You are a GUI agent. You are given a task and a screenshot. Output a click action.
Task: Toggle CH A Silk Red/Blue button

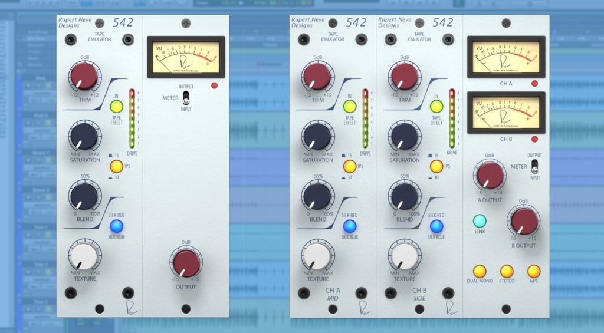click(349, 226)
